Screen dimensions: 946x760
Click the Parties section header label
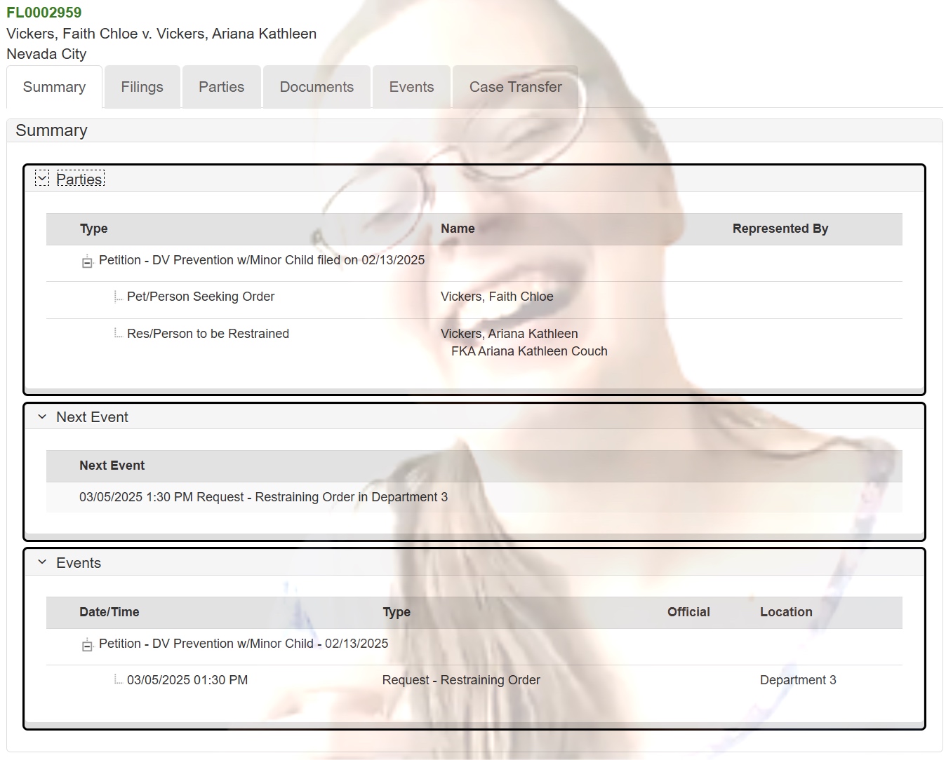(x=80, y=179)
